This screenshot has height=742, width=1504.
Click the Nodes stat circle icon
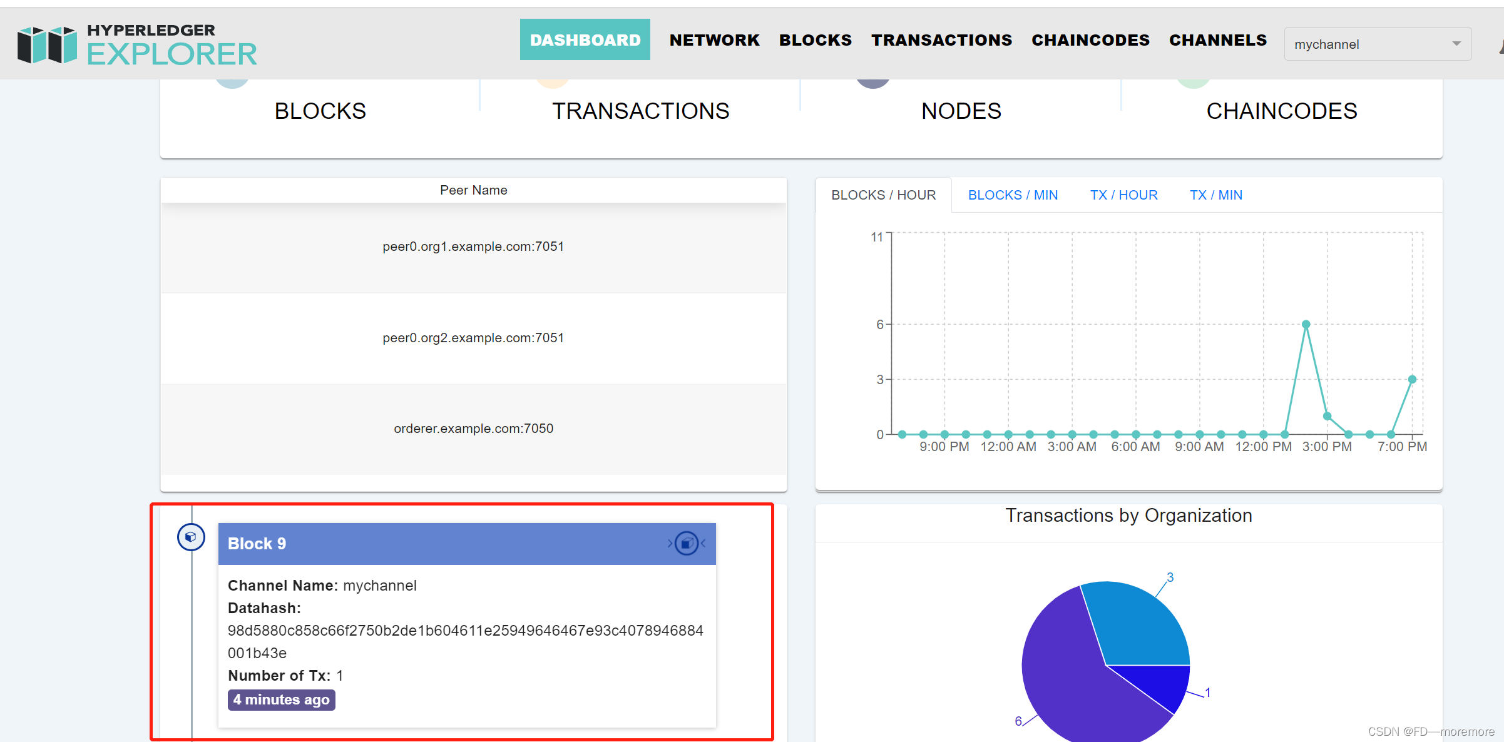pyautogui.click(x=873, y=83)
